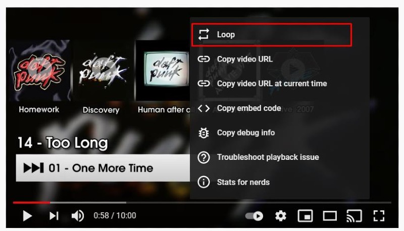Toggle the autoplay switch
This screenshot has width=404, height=231.
click(x=254, y=216)
